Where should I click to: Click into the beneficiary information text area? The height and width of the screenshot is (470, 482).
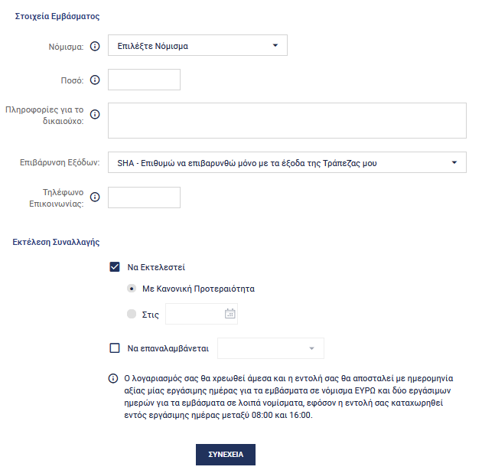pyautogui.click(x=287, y=121)
